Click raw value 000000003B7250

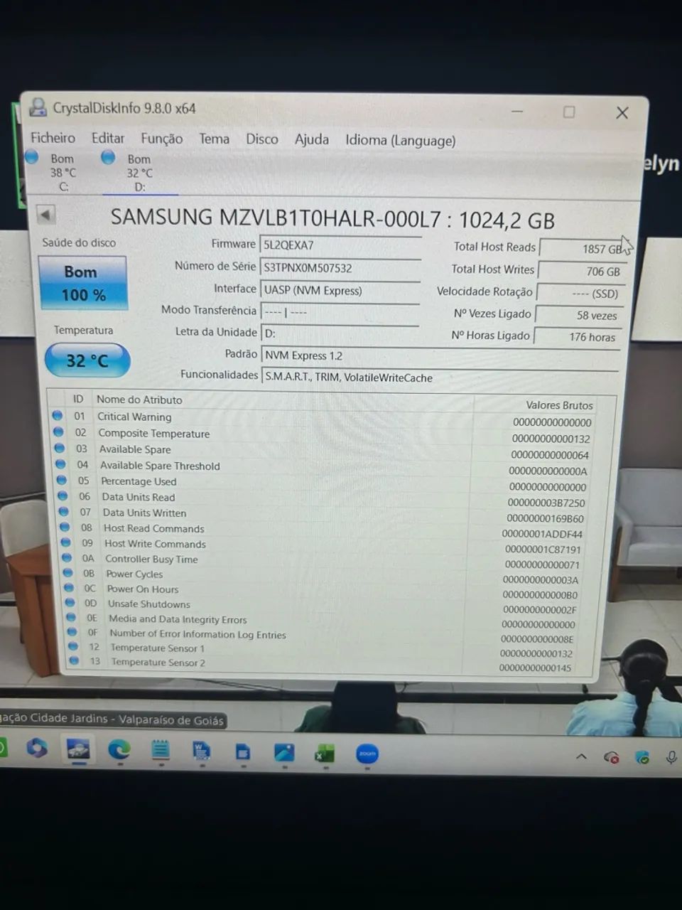[x=546, y=503]
